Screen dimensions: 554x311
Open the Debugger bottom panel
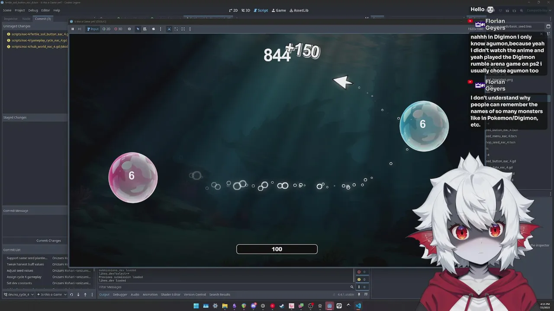(x=120, y=295)
